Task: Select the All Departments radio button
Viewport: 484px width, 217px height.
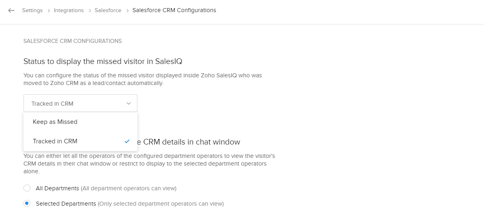Action: 27,188
